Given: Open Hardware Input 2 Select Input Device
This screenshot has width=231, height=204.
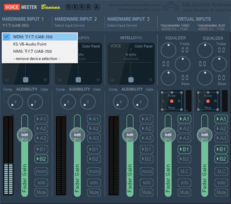Looking at the screenshot, I should click(x=69, y=26).
